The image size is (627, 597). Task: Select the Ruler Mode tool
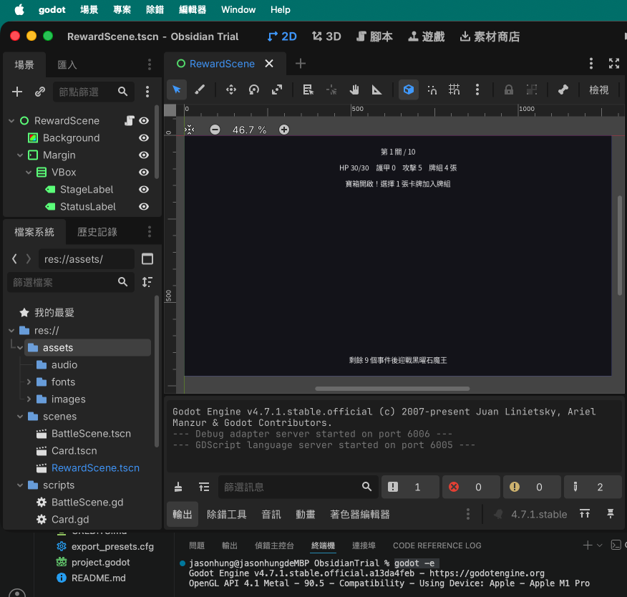pyautogui.click(x=376, y=89)
